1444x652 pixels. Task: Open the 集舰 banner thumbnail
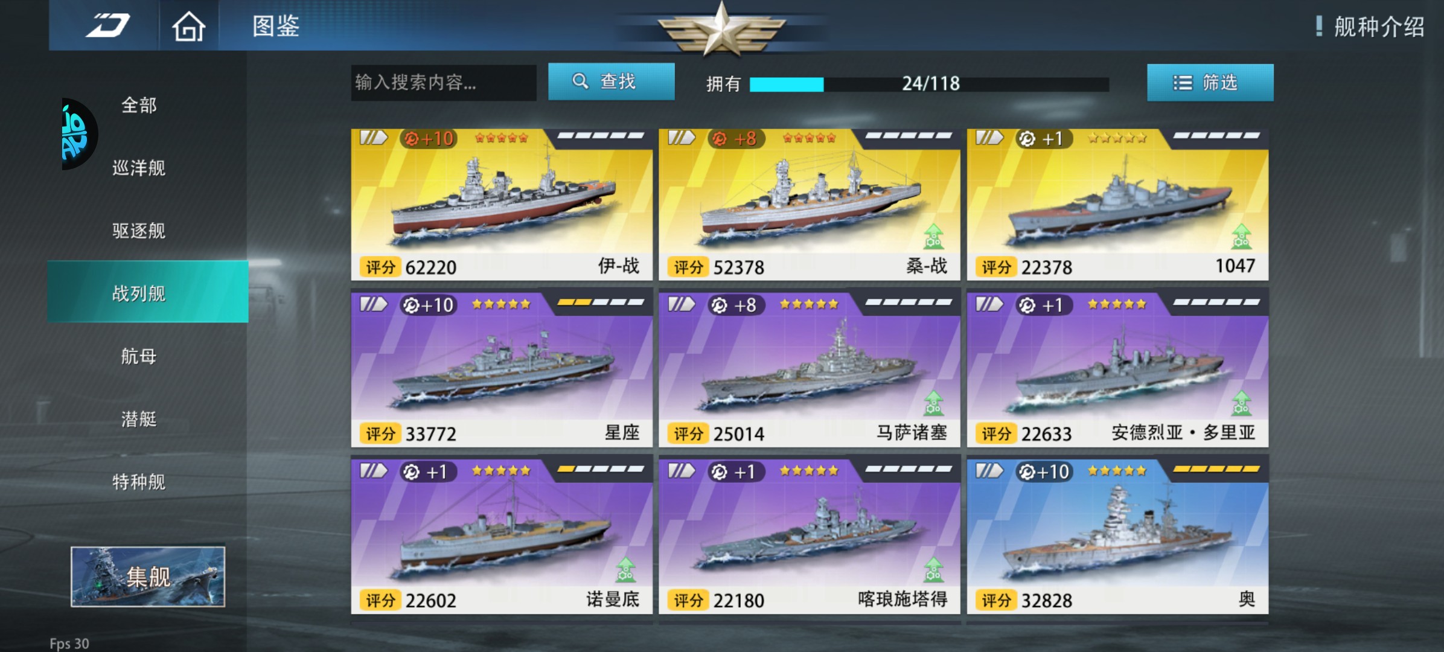pos(148,577)
